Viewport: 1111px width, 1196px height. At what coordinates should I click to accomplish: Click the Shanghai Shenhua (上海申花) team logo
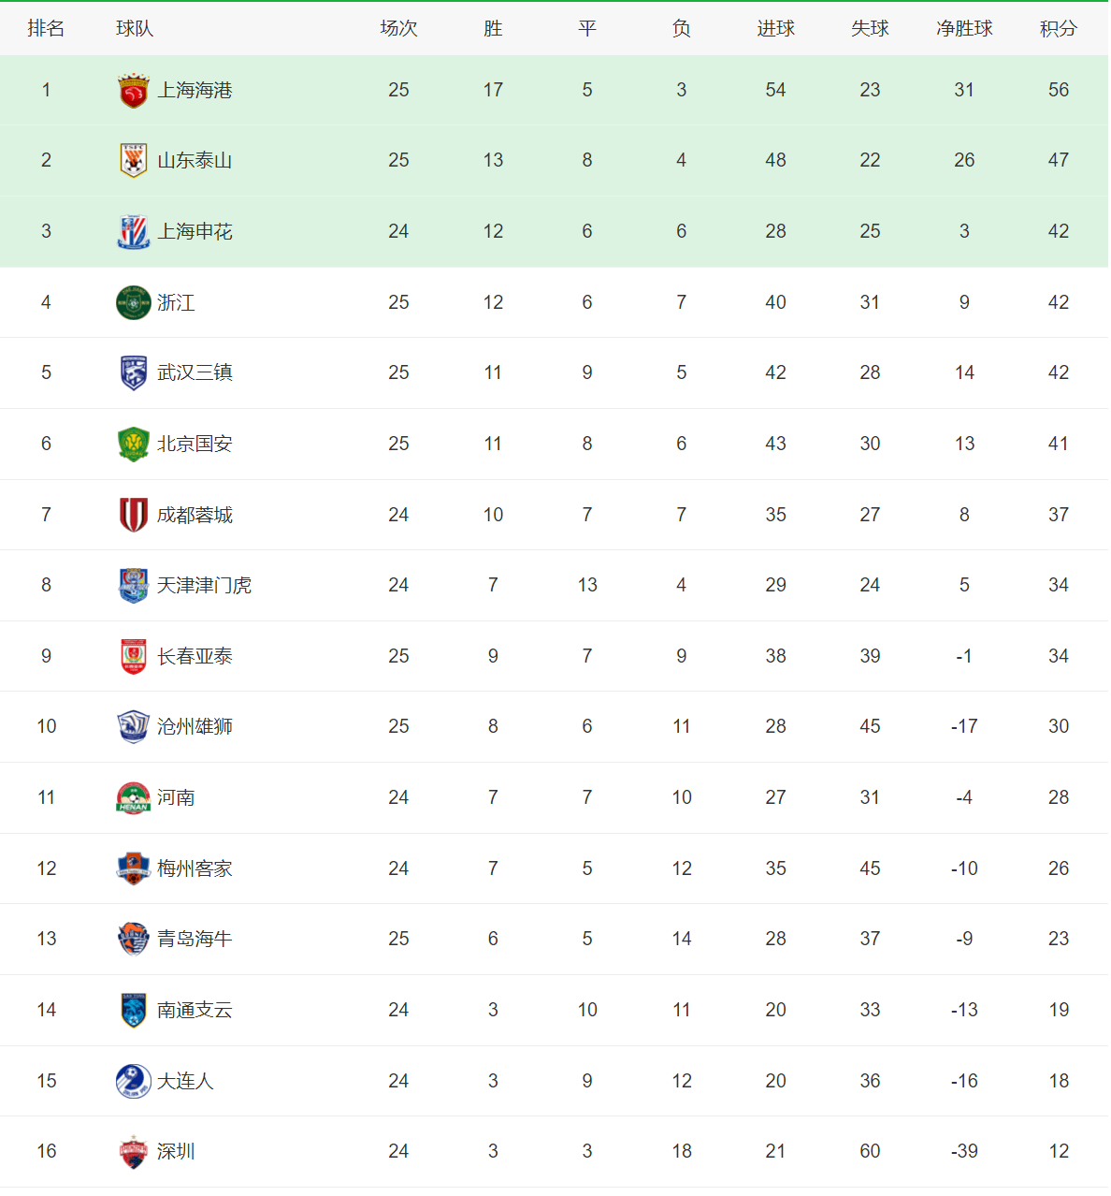[134, 232]
